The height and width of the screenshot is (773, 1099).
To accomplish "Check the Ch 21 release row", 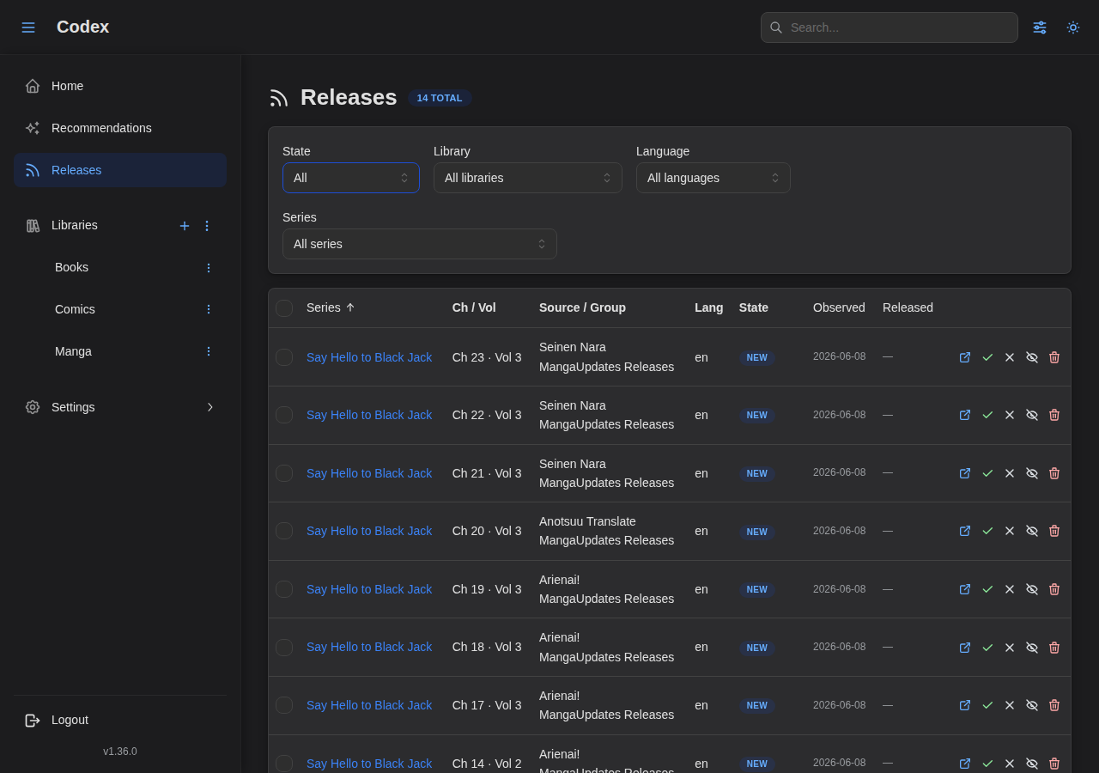I will 284,473.
